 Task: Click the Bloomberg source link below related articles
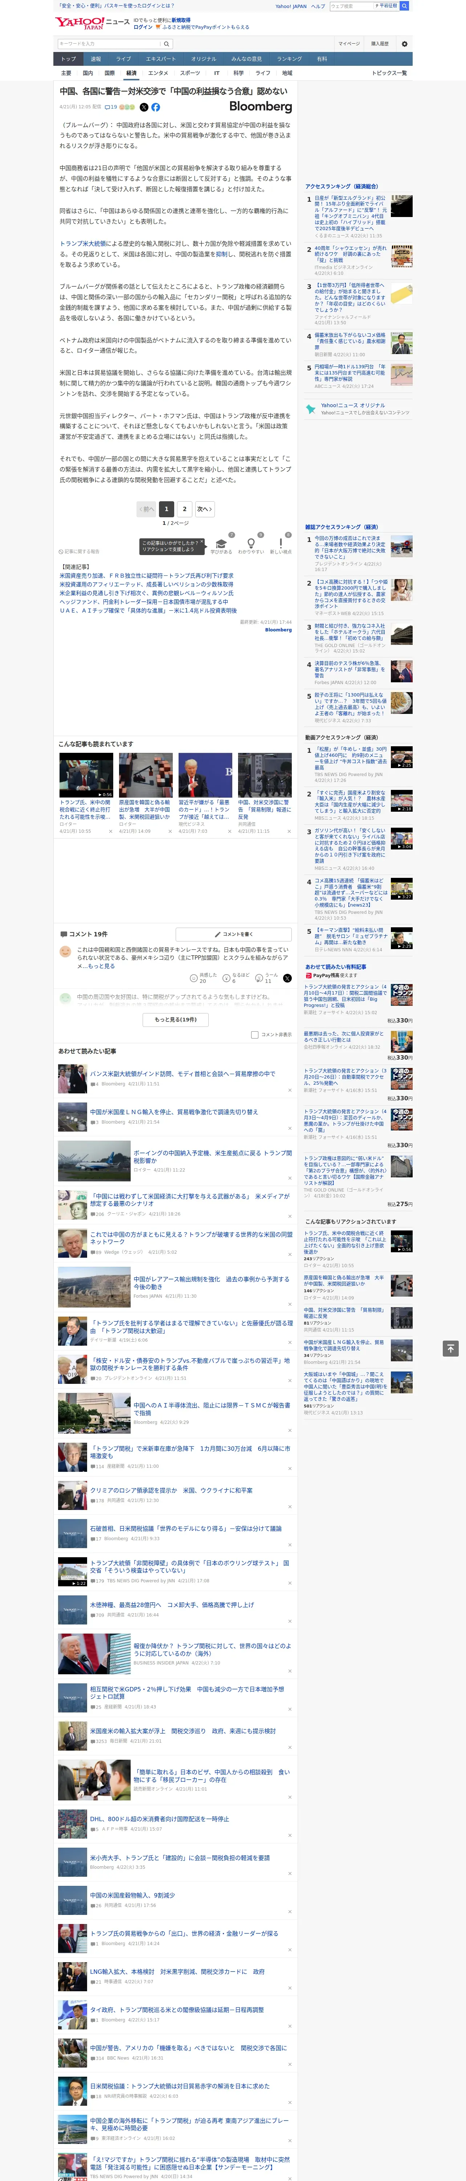click(278, 629)
